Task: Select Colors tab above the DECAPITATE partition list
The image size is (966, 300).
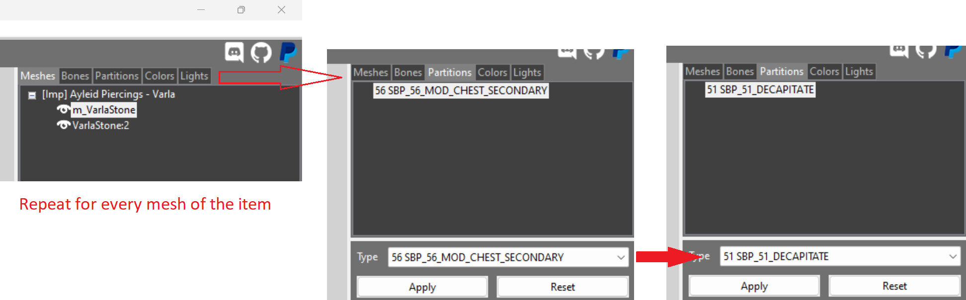Action: (x=824, y=72)
